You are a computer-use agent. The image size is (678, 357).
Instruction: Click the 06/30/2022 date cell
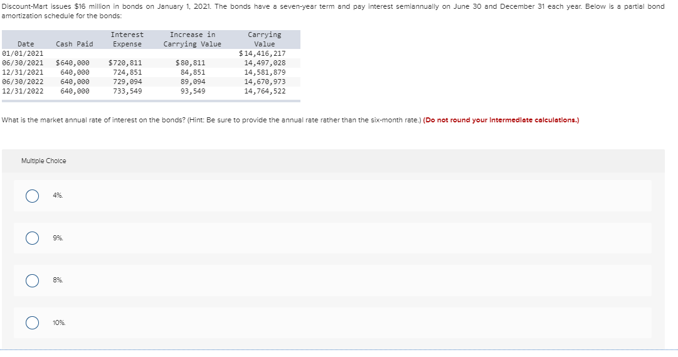click(x=23, y=82)
